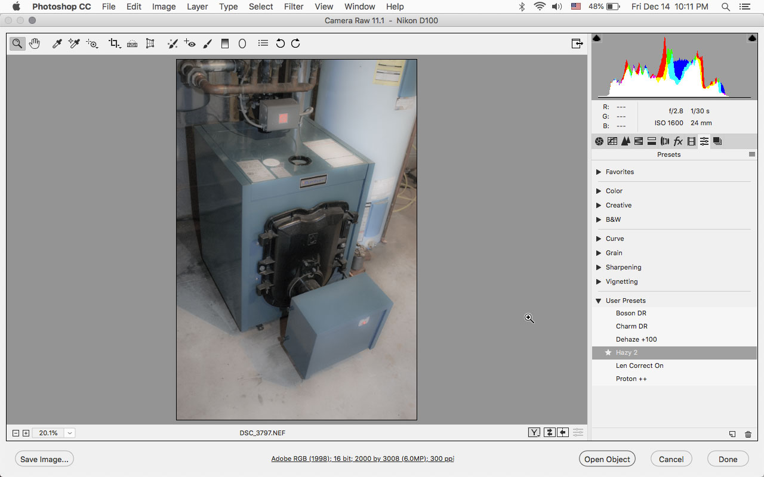
Task: Rotate image 90 degrees clockwise
Action: (295, 44)
